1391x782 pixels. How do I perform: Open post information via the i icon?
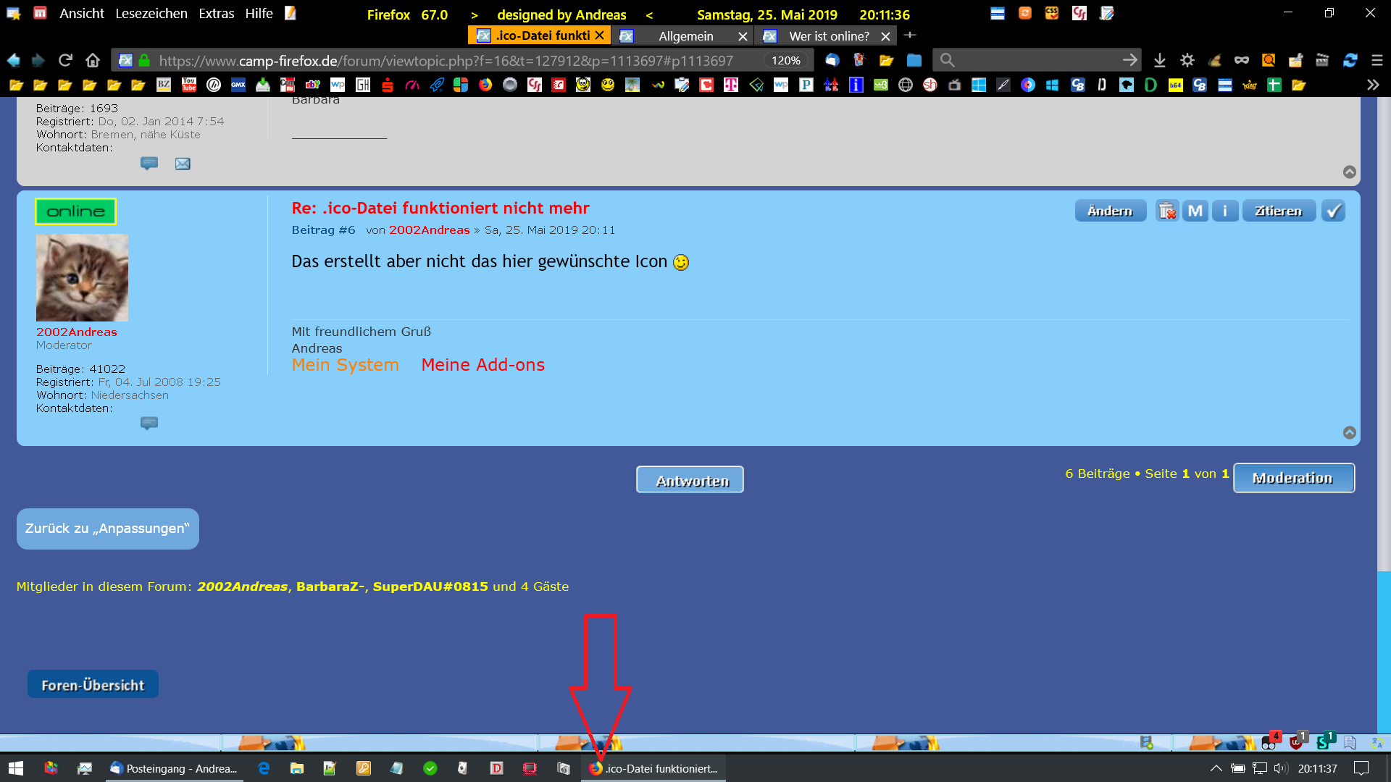click(1225, 211)
